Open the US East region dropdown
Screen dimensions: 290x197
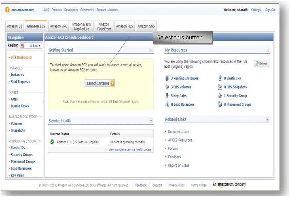click(31, 46)
